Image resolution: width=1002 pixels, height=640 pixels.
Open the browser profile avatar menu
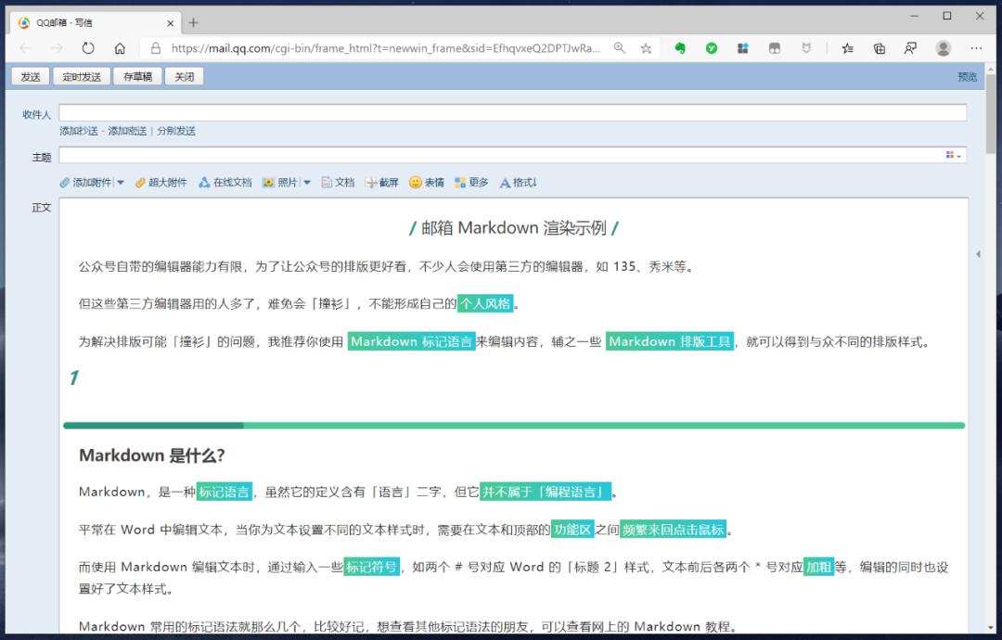tap(943, 47)
